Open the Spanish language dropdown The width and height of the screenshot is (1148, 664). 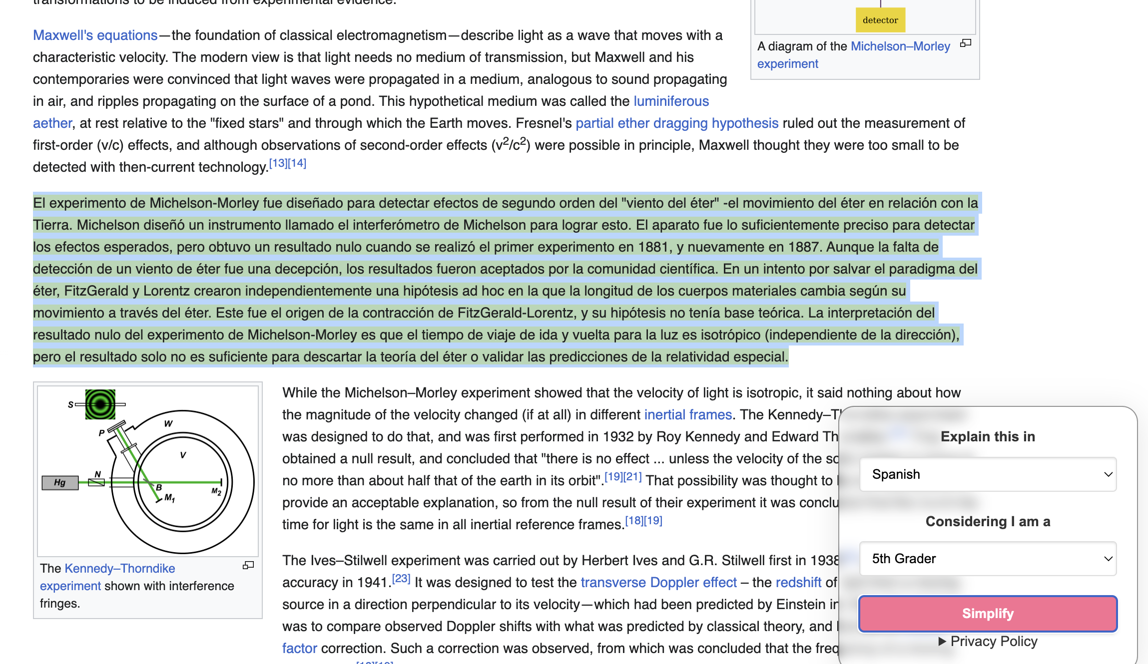tap(988, 474)
